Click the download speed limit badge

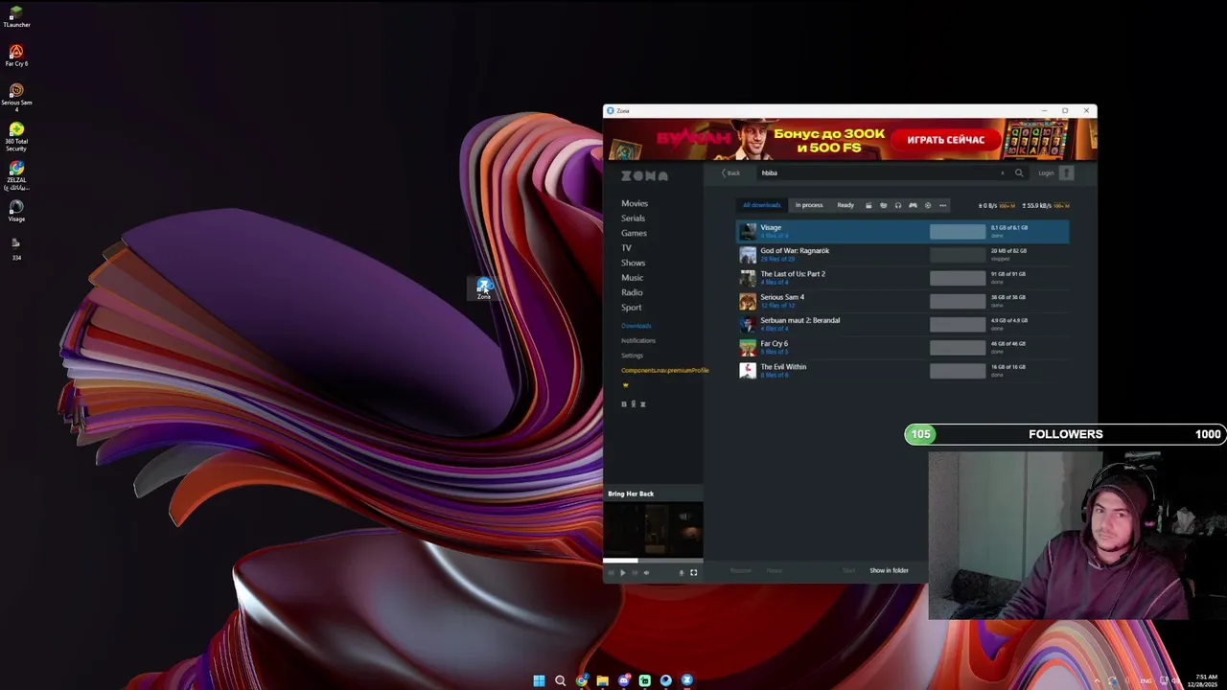tap(1007, 206)
